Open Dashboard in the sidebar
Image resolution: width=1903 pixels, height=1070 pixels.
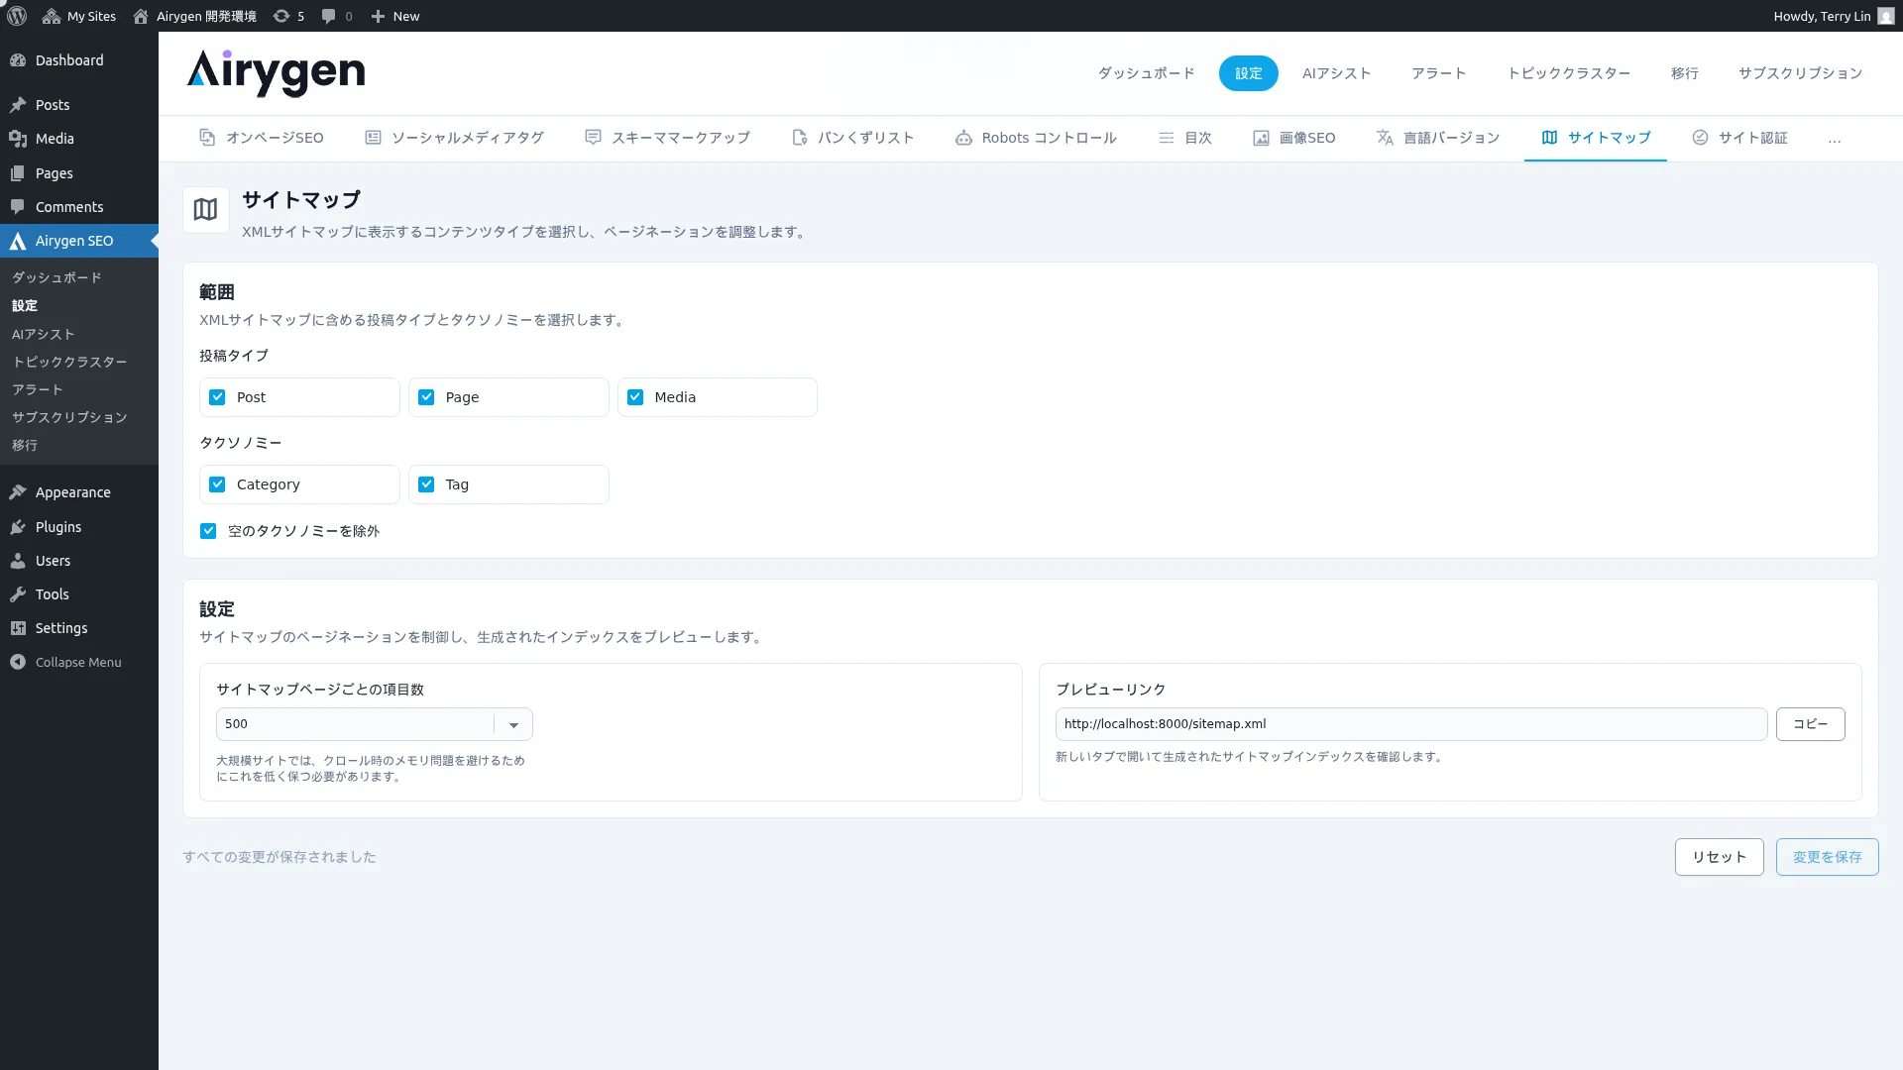click(79, 60)
